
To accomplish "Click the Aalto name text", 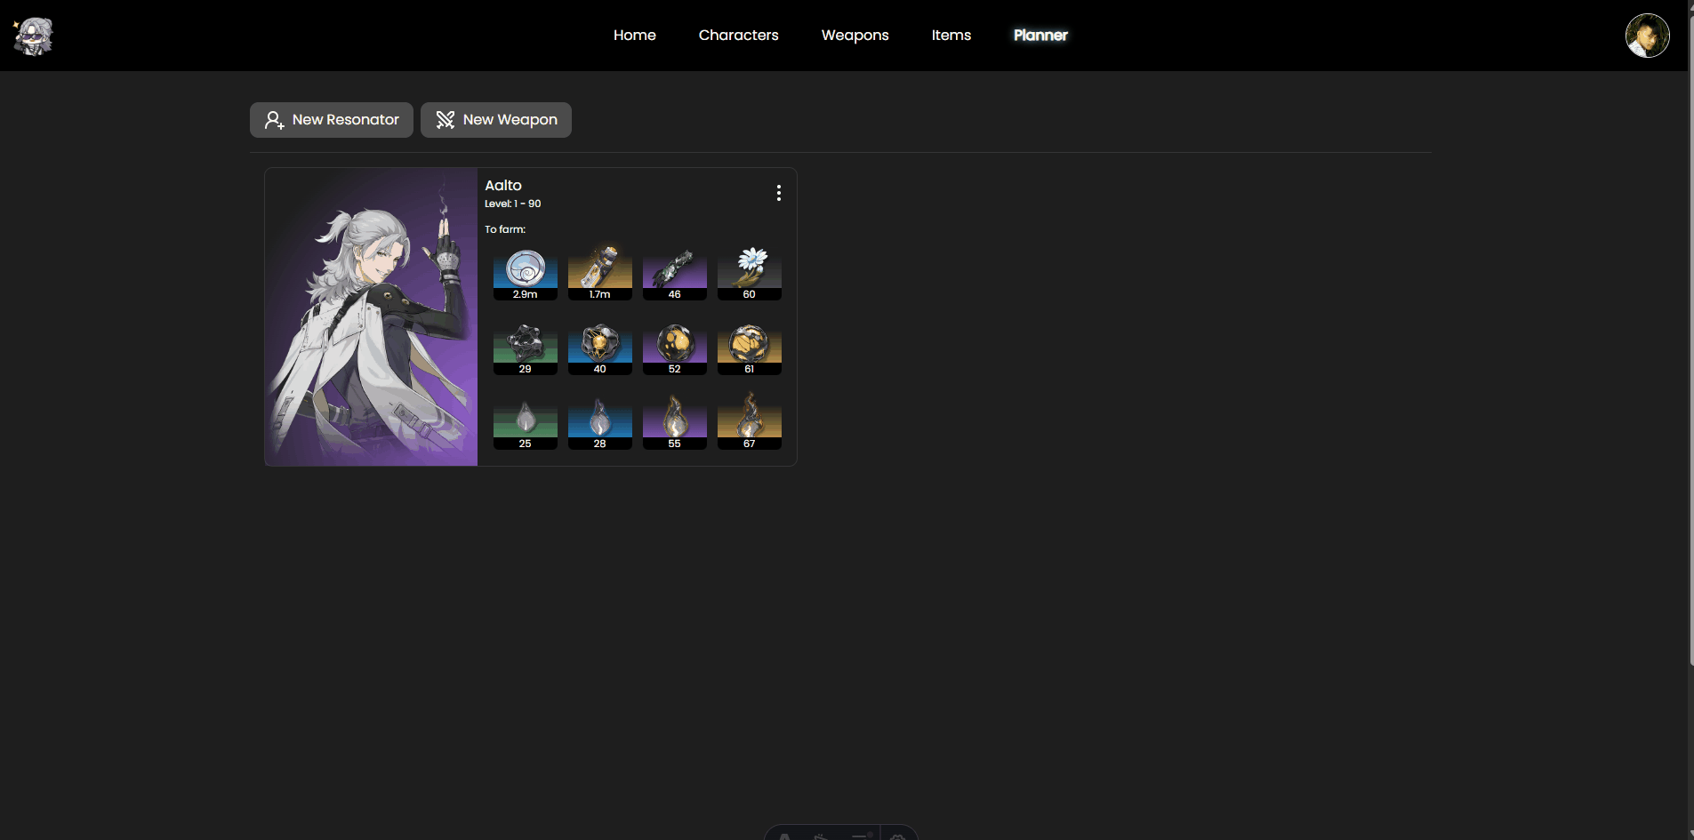I will [x=503, y=186].
